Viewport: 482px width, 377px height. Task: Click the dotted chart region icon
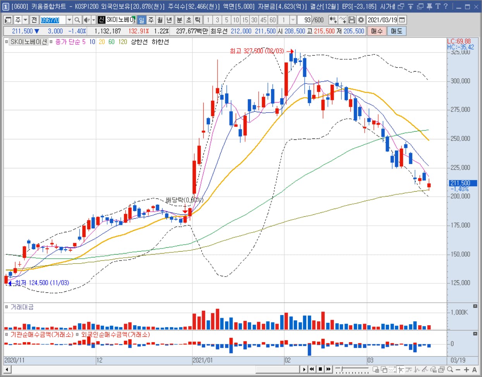pos(392,370)
